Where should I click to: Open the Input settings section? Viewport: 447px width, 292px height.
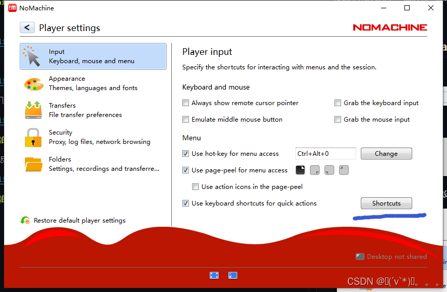[93, 56]
